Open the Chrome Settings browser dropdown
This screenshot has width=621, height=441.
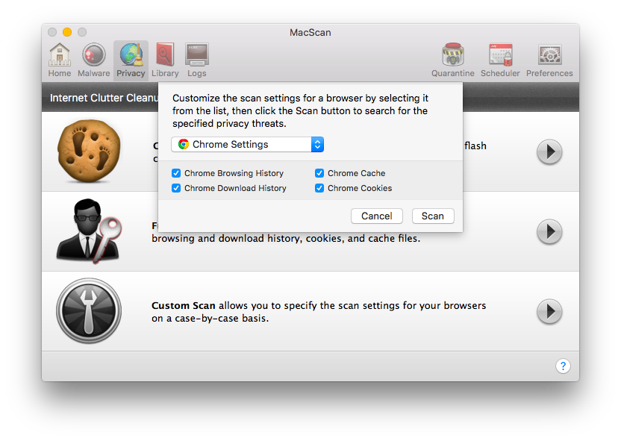248,145
